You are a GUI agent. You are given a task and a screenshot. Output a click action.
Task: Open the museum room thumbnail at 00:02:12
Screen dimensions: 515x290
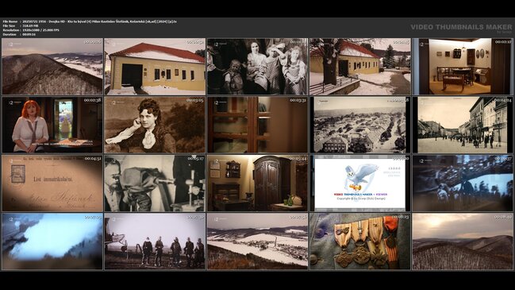point(463,67)
